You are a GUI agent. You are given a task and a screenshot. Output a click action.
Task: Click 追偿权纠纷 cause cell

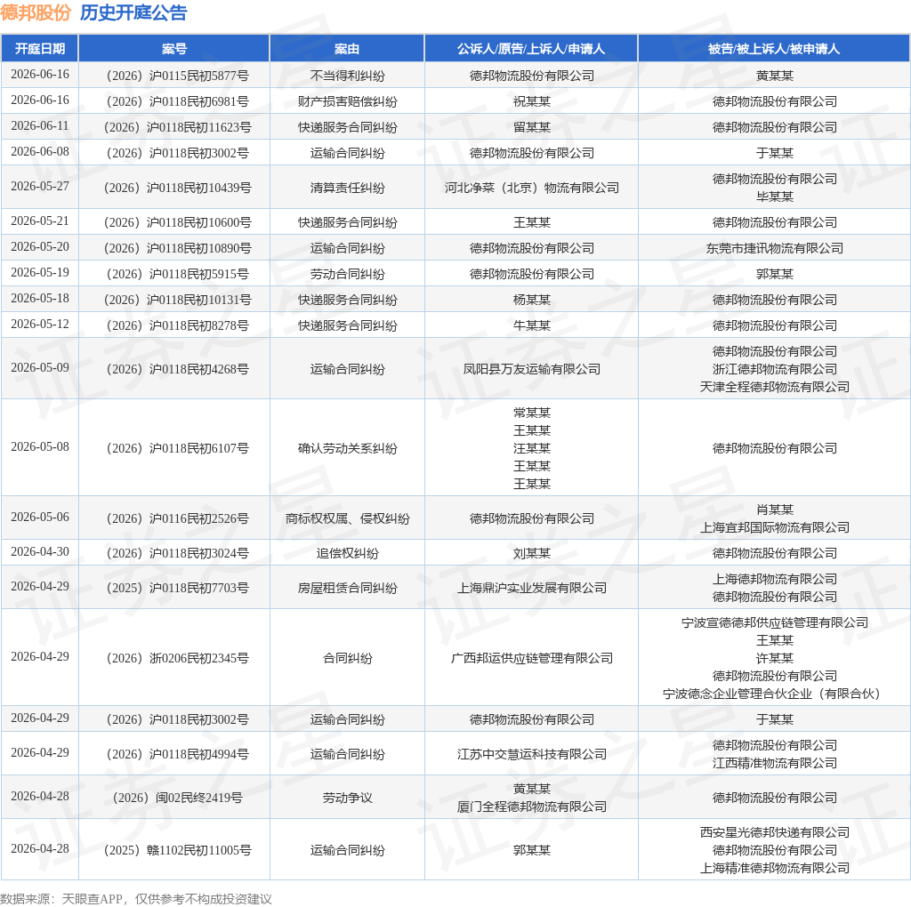click(347, 553)
